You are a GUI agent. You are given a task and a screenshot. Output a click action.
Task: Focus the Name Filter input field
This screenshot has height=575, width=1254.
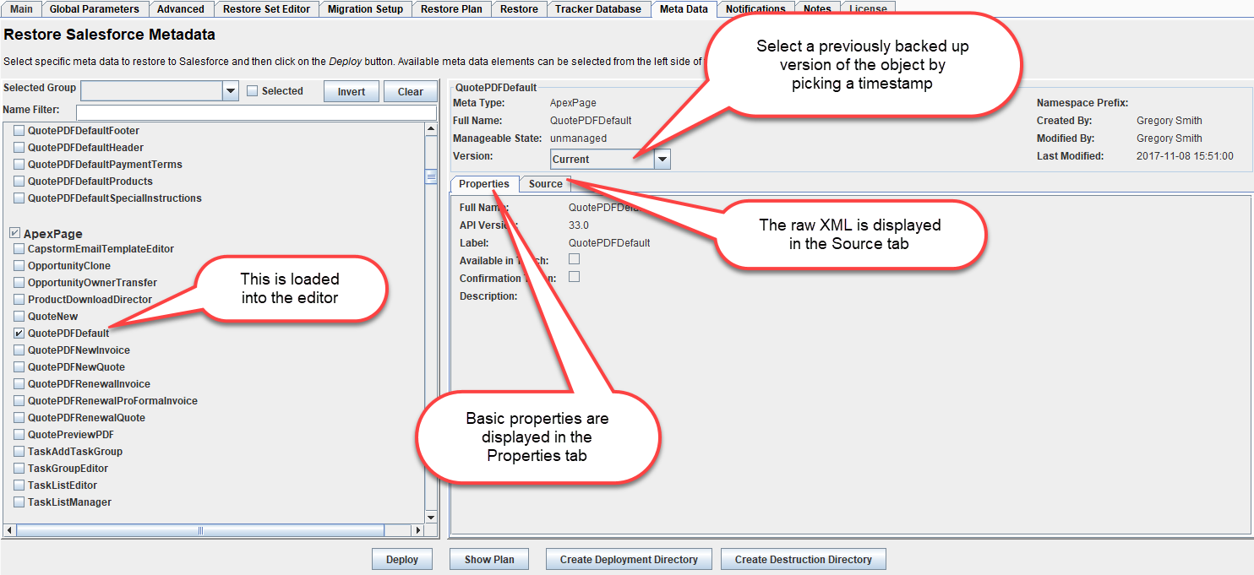[x=256, y=112]
